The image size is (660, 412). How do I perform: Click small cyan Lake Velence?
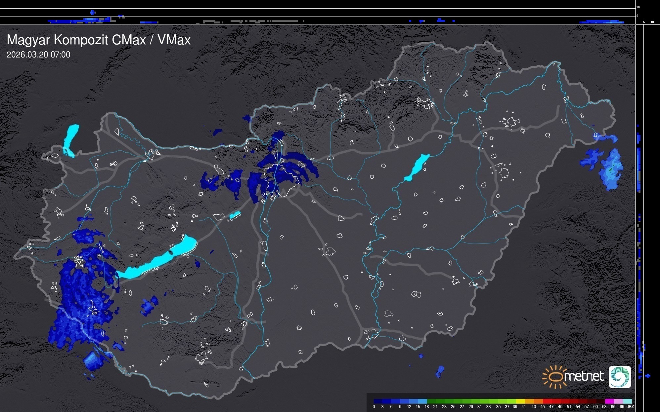coord(235,215)
